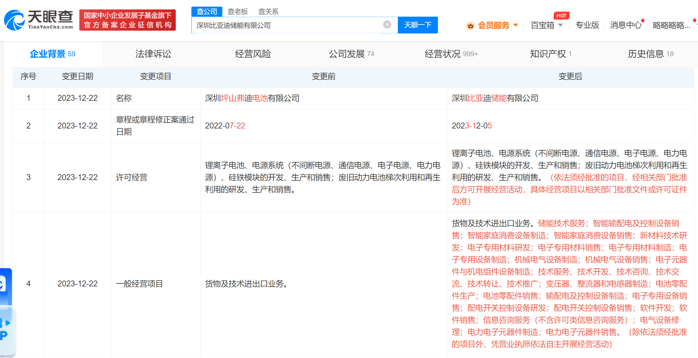Screen dimensions: 698x358
Task: Expand the 百宝箱 dropdown arrow
Action: (x=561, y=25)
